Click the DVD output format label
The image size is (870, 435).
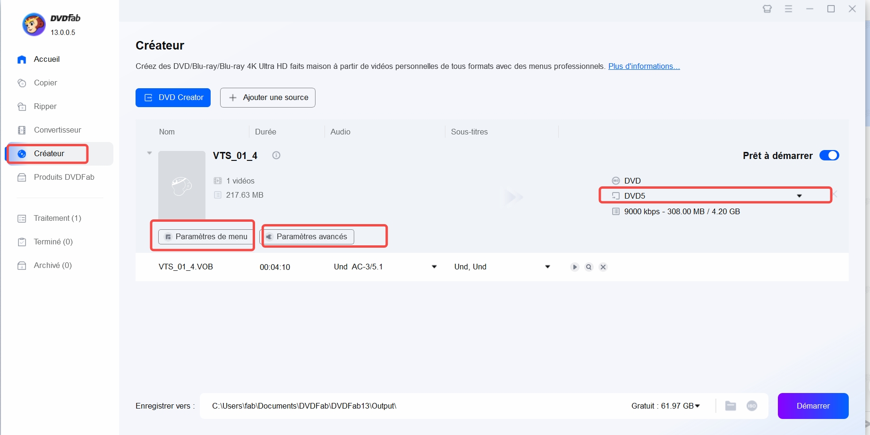coord(632,181)
